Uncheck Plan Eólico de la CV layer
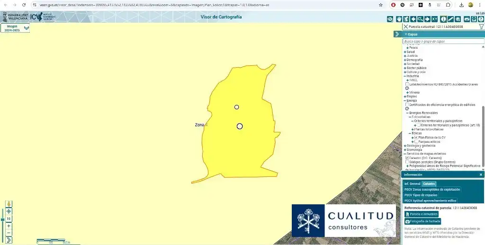Image resolution: width=485 pixels, height=245 pixels. tap(416, 138)
